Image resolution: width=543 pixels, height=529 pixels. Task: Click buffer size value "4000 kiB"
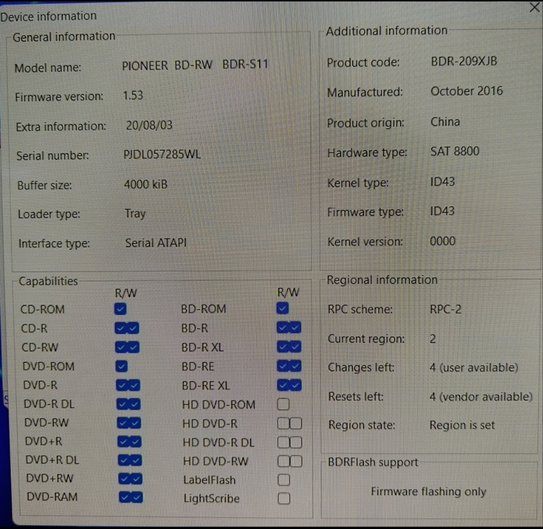click(145, 184)
